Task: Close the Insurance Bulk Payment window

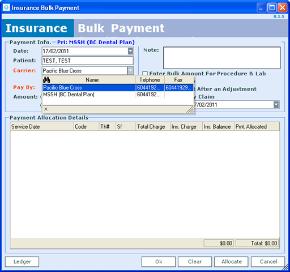Action: click(283, 8)
